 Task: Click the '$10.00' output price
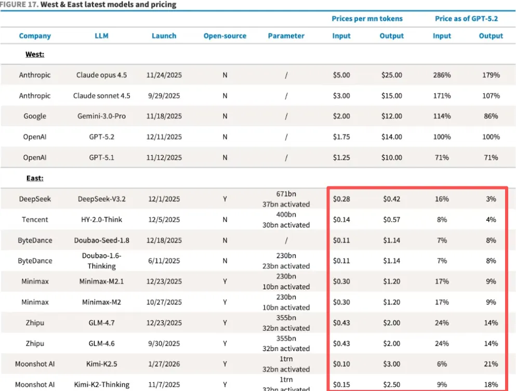click(392, 157)
